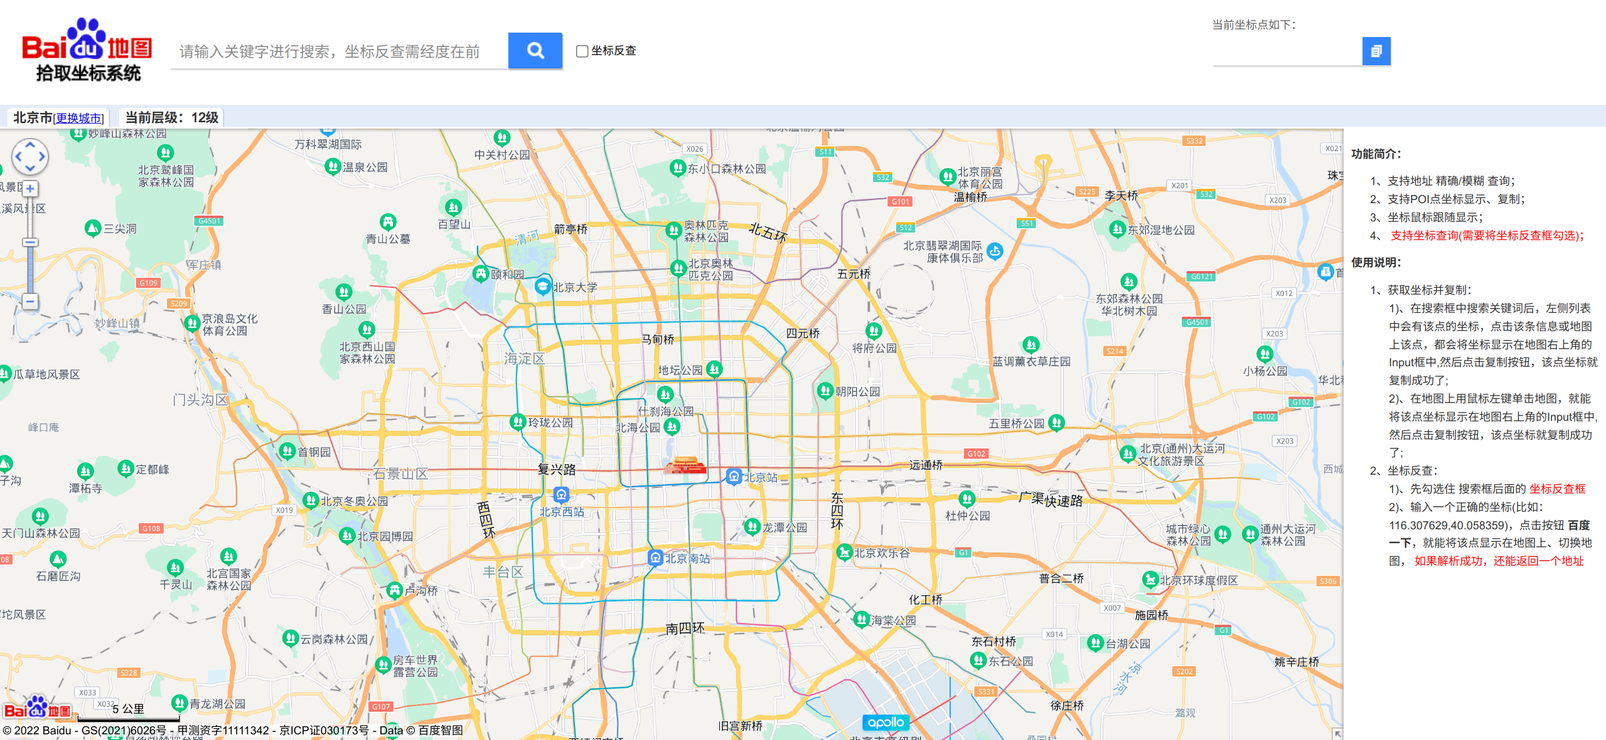This screenshot has width=1606, height=740.
Task: Click the Baidu Map logo at top
Action: 88,50
